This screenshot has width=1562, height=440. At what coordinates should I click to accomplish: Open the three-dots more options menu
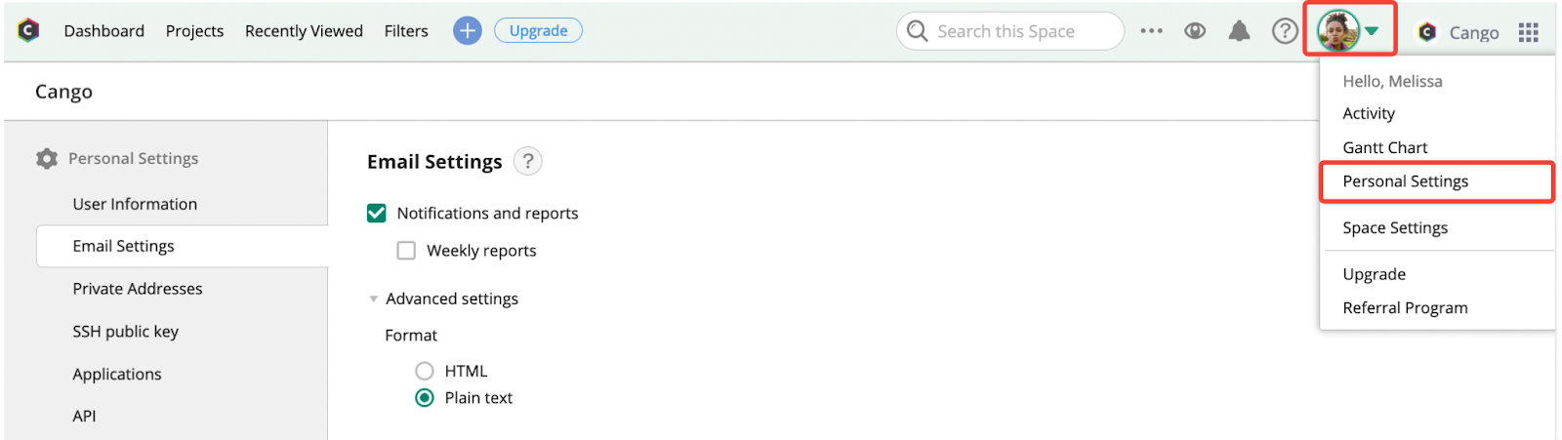click(x=1152, y=31)
